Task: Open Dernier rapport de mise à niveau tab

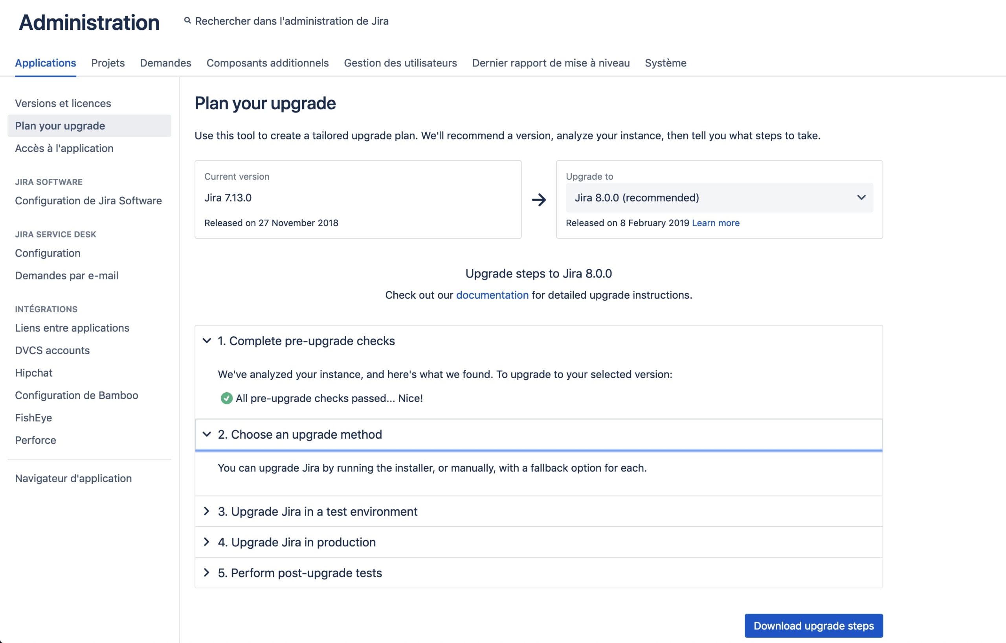Action: [551, 62]
